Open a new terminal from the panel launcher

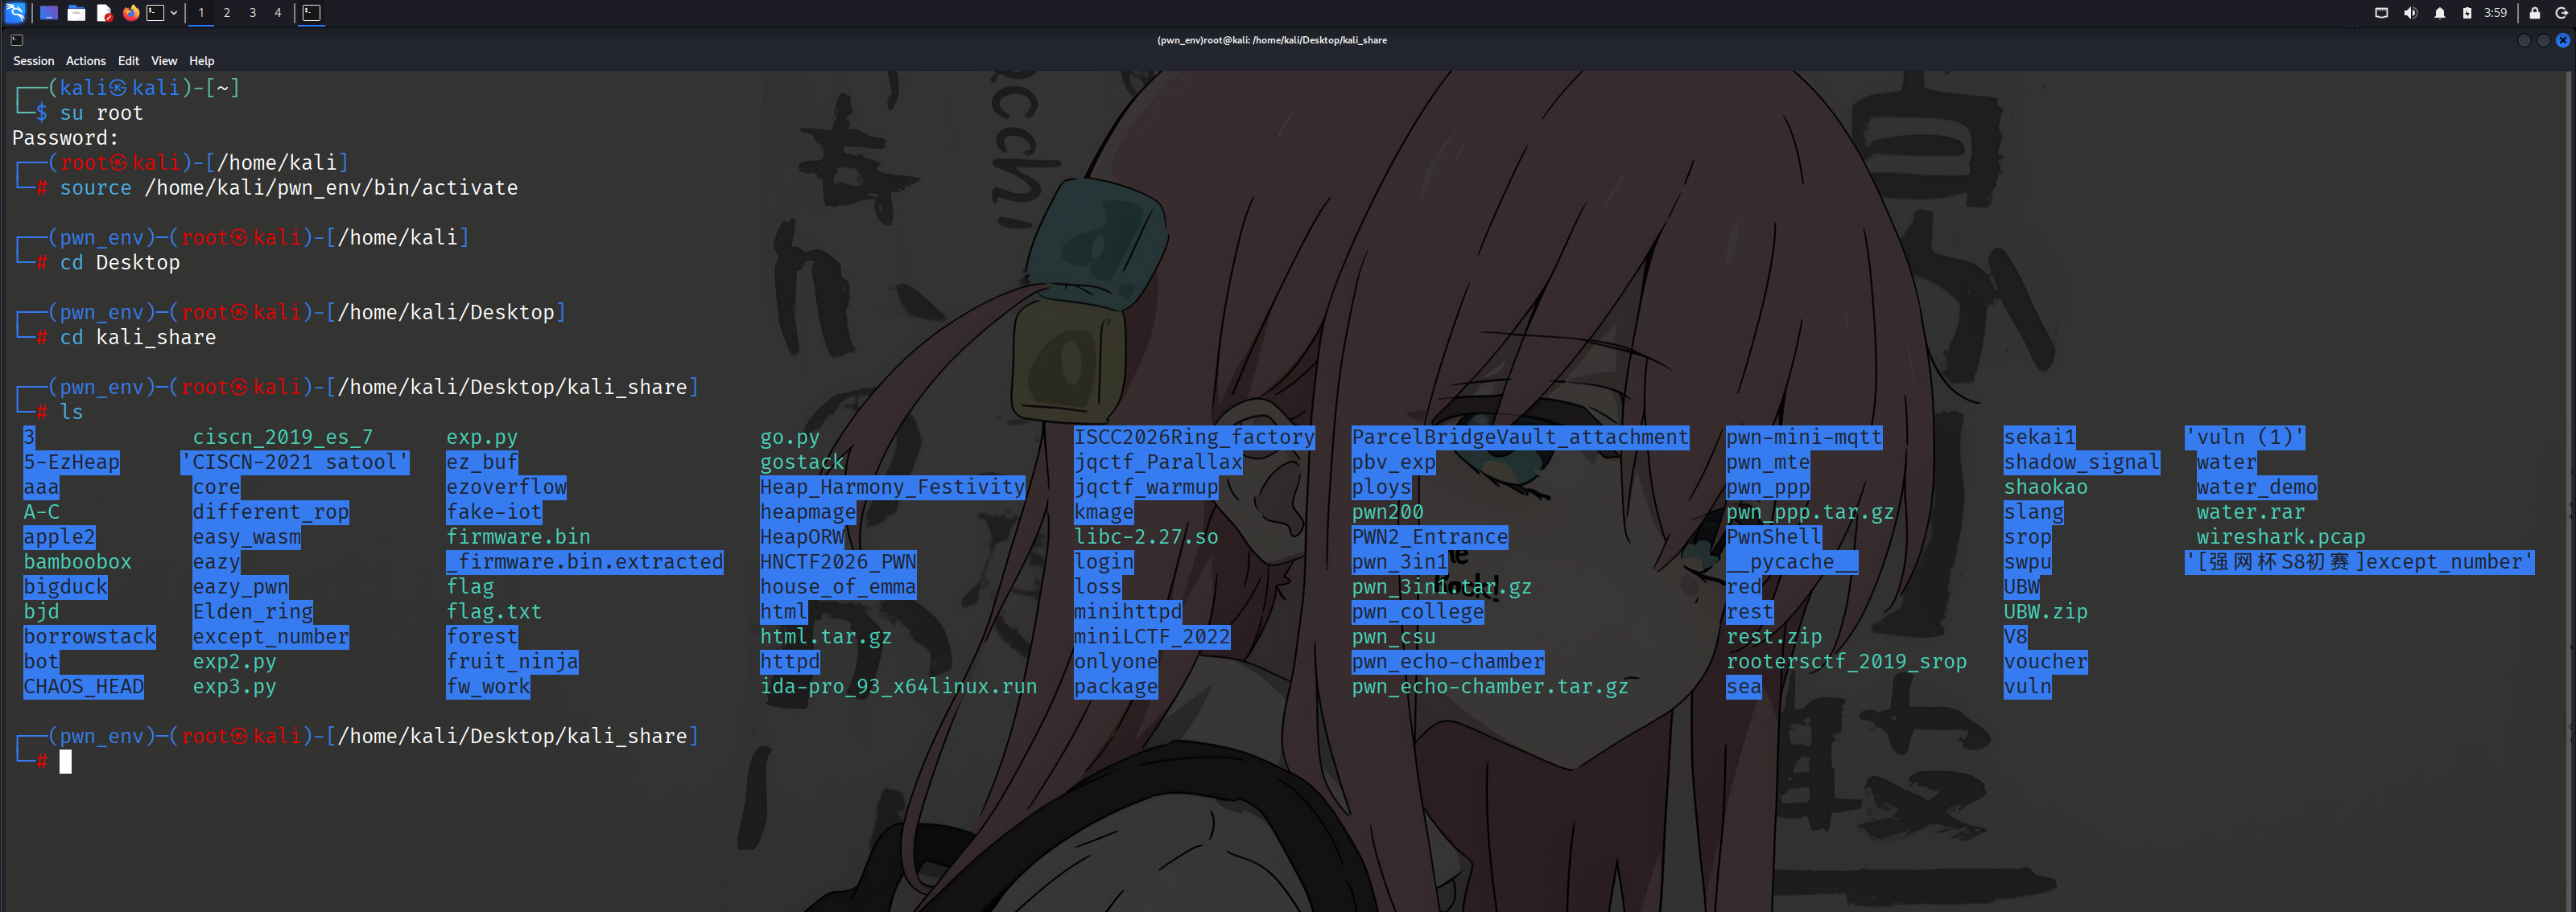[155, 13]
